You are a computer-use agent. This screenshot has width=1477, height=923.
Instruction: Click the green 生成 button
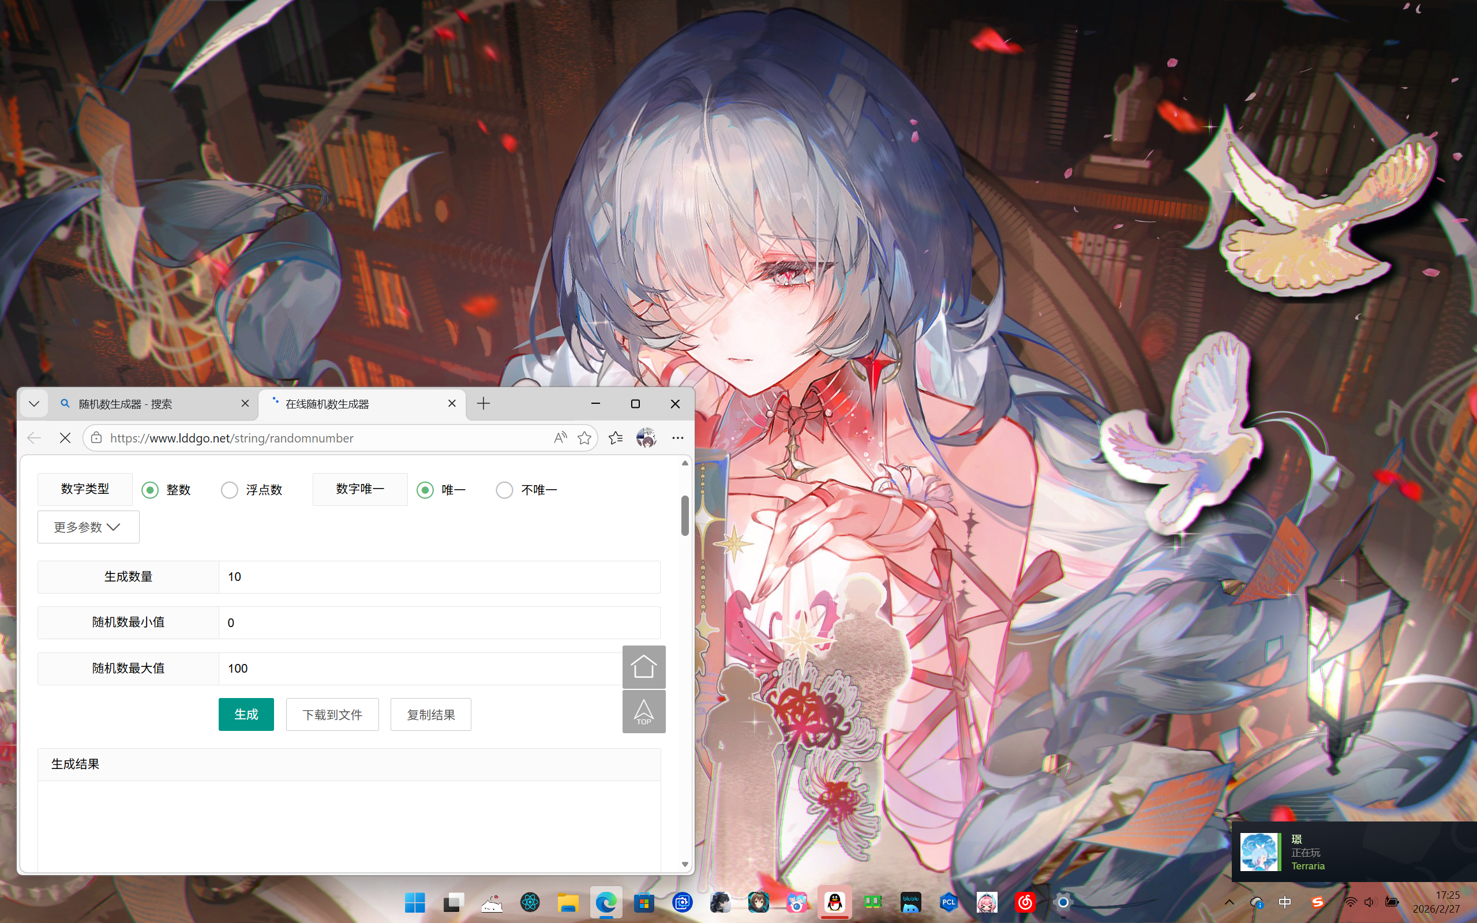pyautogui.click(x=246, y=714)
